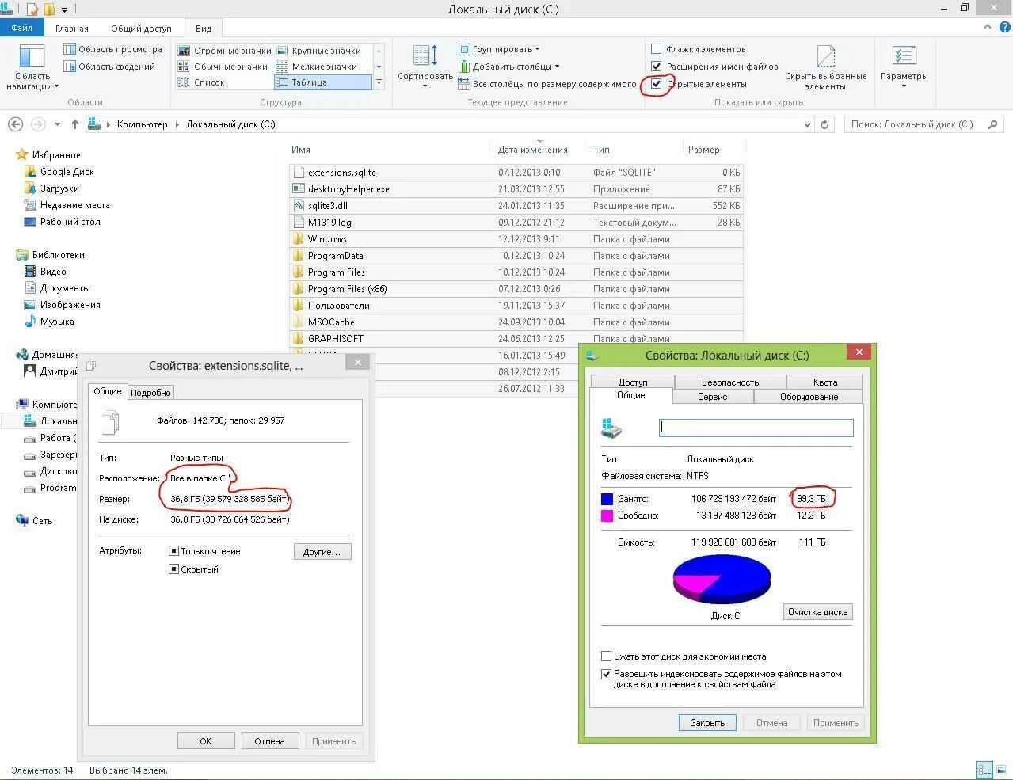Select the Сеть (Network) item
The height and width of the screenshot is (780, 1013).
tap(34, 521)
